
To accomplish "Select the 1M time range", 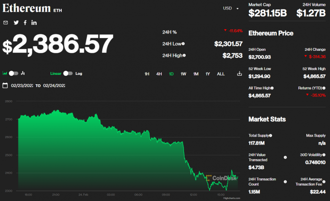I will [x=196, y=74].
